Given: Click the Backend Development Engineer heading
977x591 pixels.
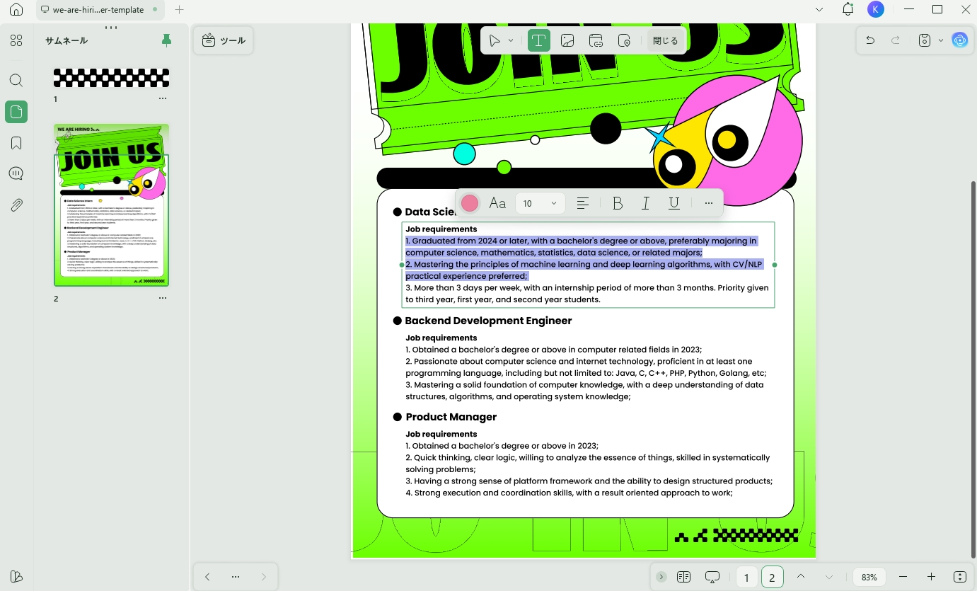Looking at the screenshot, I should [488, 321].
